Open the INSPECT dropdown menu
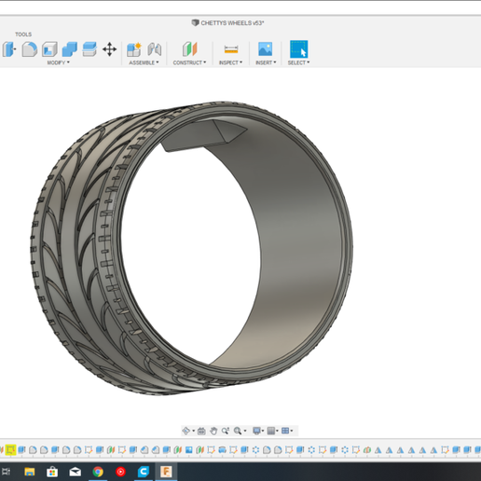The height and width of the screenshot is (481, 481). coord(230,62)
